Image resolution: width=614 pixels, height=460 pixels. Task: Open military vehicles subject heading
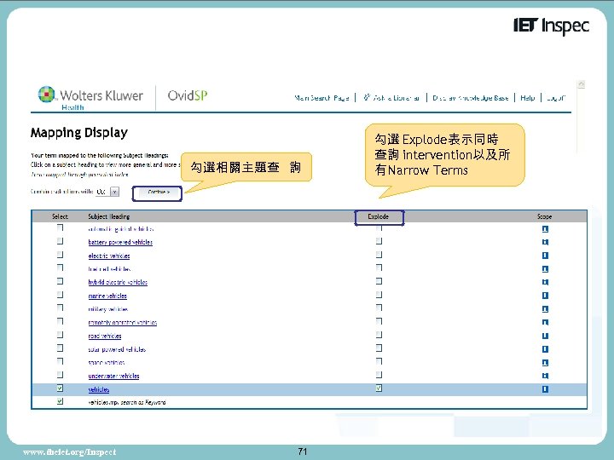pos(108,309)
